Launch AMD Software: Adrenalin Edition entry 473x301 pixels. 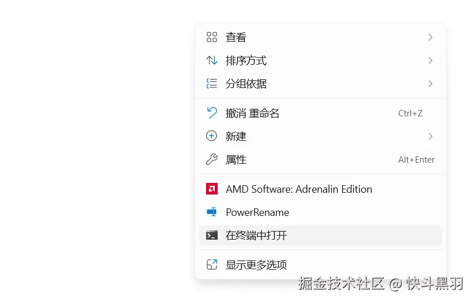tap(299, 189)
